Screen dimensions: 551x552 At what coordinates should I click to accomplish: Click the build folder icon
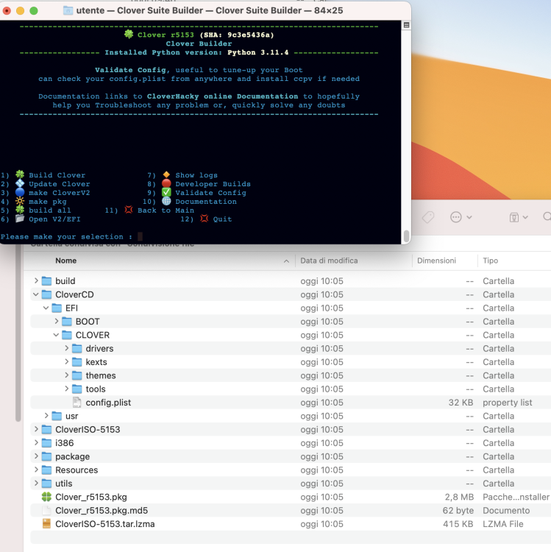46,281
